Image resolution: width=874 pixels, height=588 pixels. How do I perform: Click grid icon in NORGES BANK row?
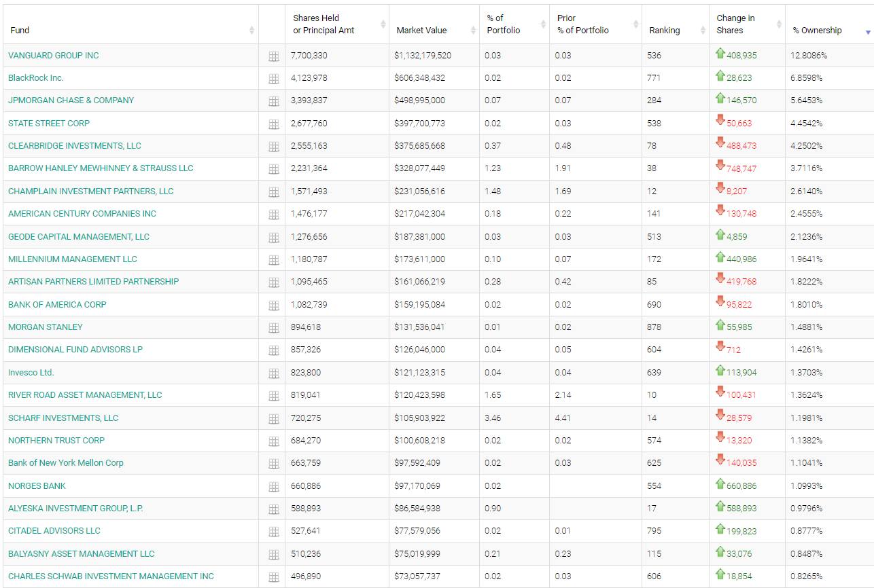(x=274, y=487)
